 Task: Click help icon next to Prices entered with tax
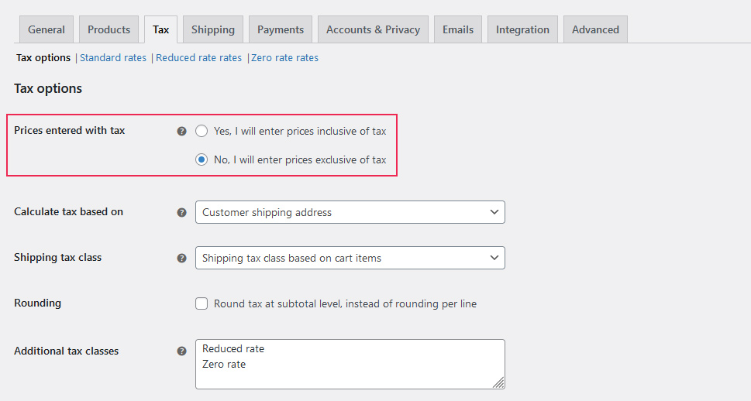[181, 132]
